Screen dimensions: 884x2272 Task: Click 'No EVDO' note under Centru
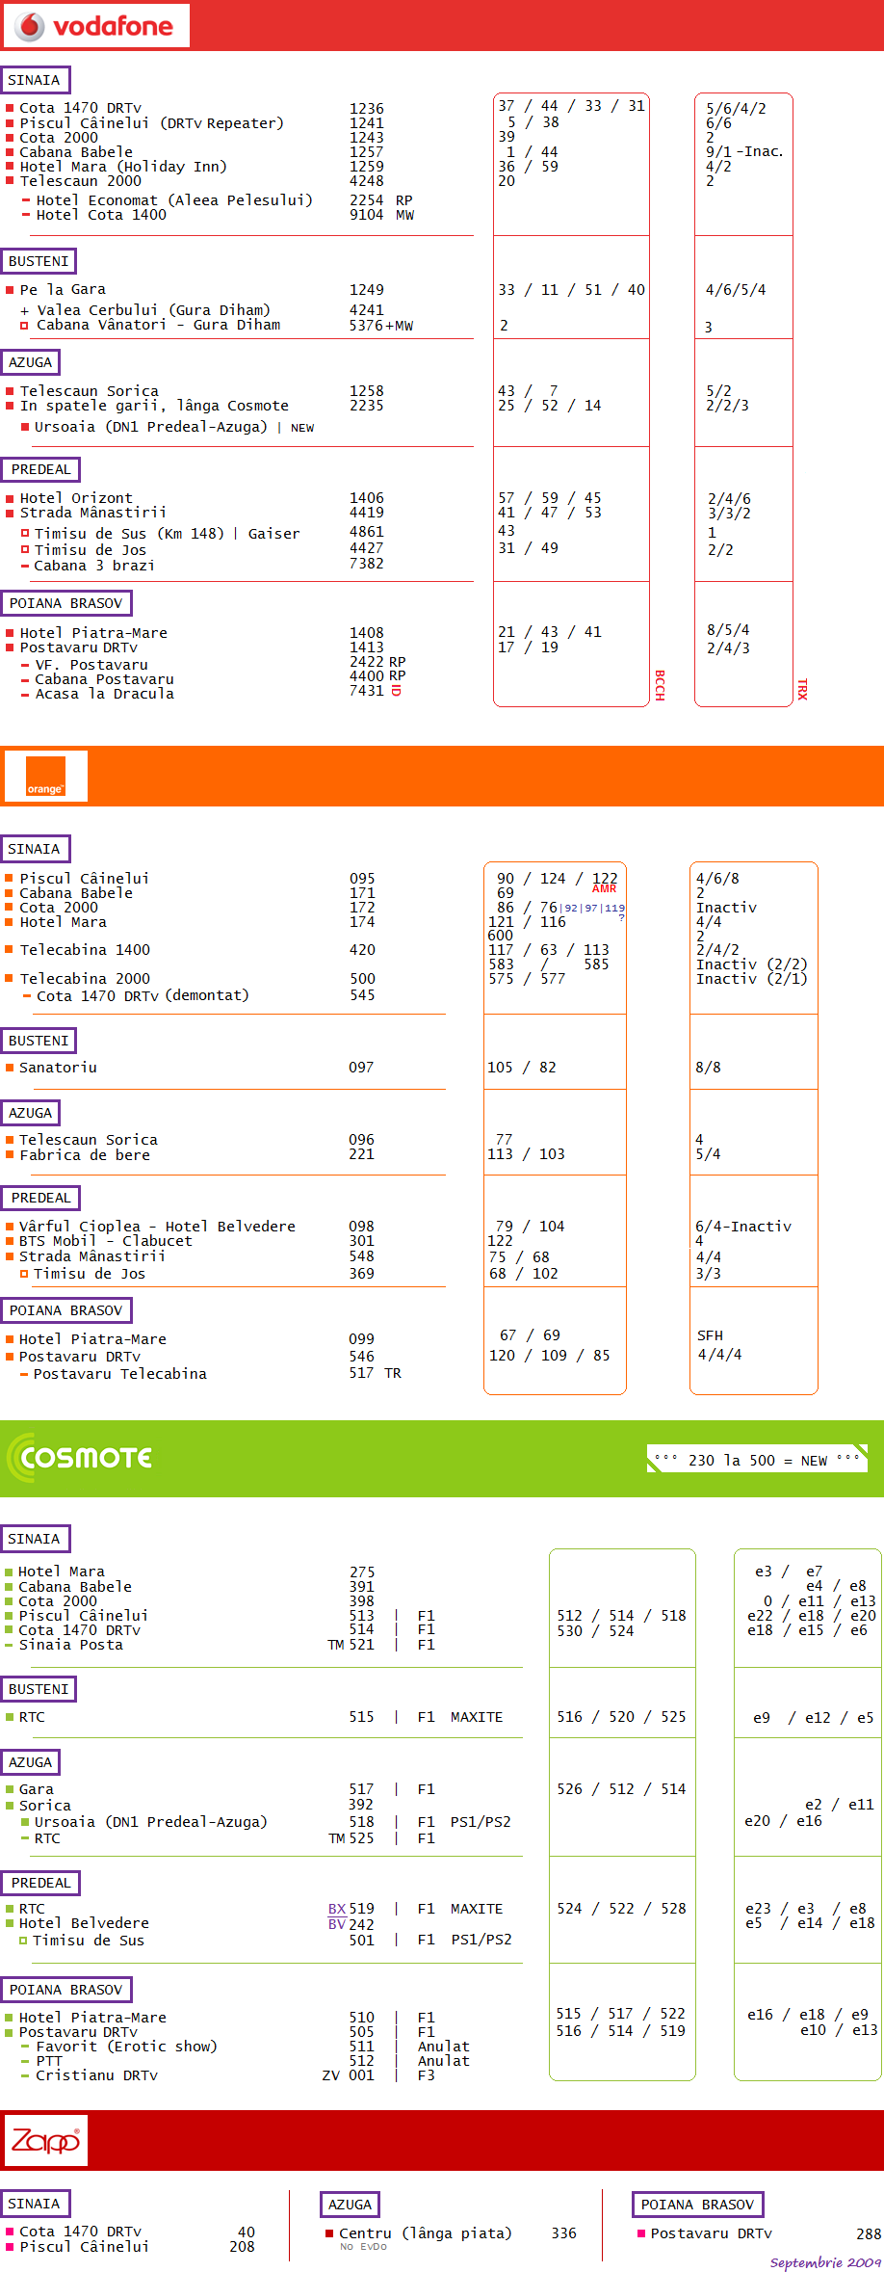click(x=363, y=2247)
